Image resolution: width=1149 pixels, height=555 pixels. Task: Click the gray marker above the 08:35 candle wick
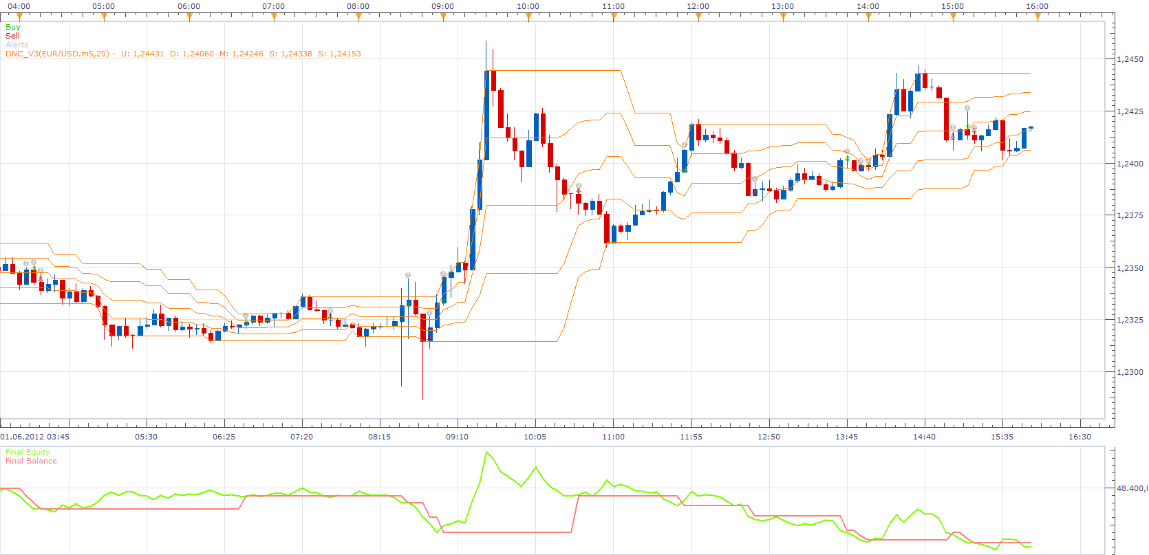pos(408,275)
